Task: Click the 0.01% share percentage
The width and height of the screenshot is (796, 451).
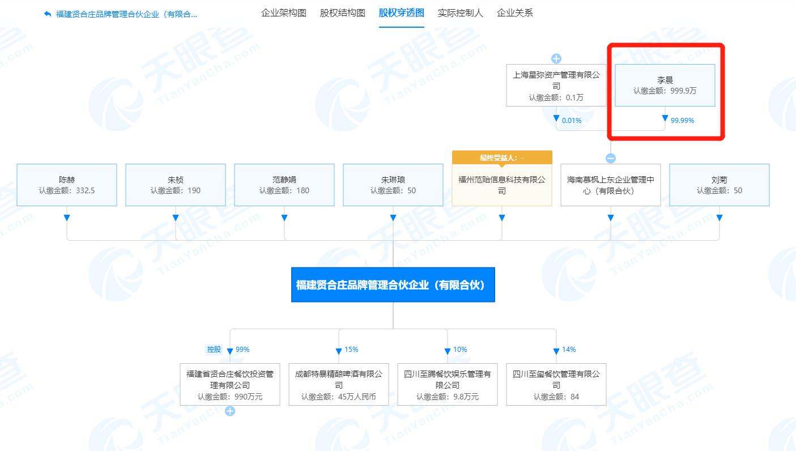Action: 572,120
